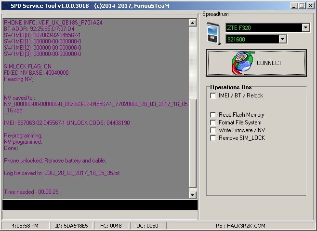
Task: Click FIXED NV BASE: 40040000 line
Action: pyautogui.click(x=36, y=73)
